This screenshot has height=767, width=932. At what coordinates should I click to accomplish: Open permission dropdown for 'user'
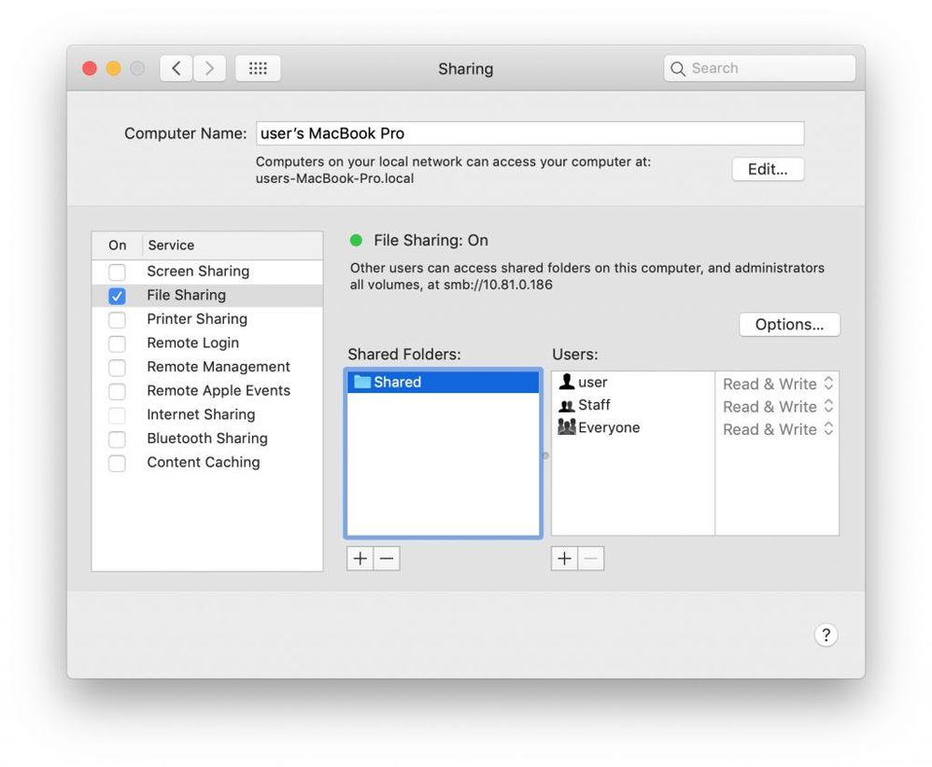[778, 383]
